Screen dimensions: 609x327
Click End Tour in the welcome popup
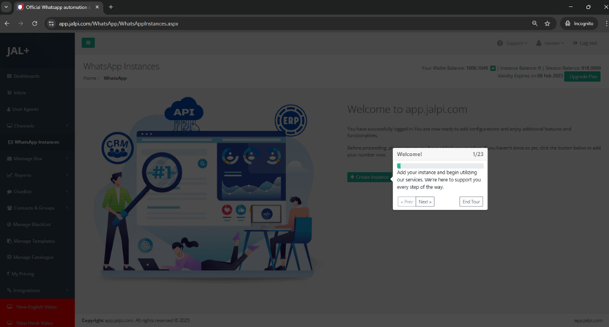pos(471,202)
